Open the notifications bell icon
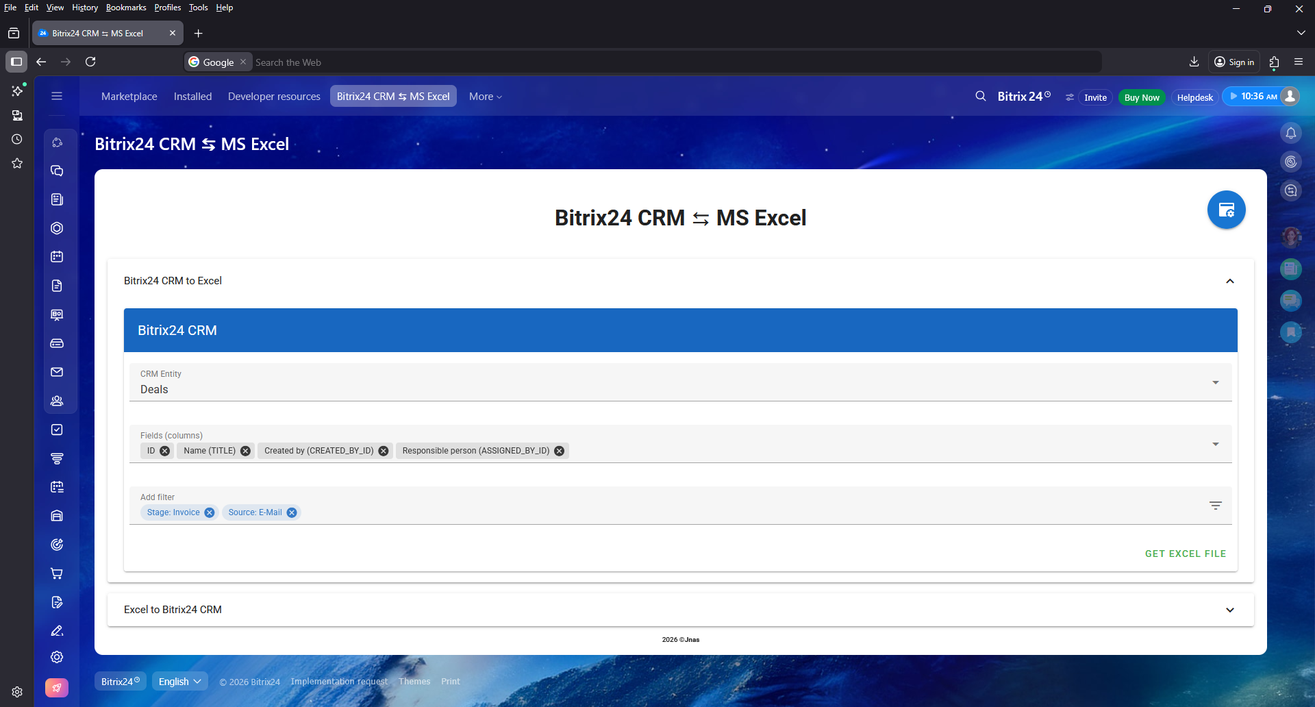The image size is (1315, 707). 1290,133
